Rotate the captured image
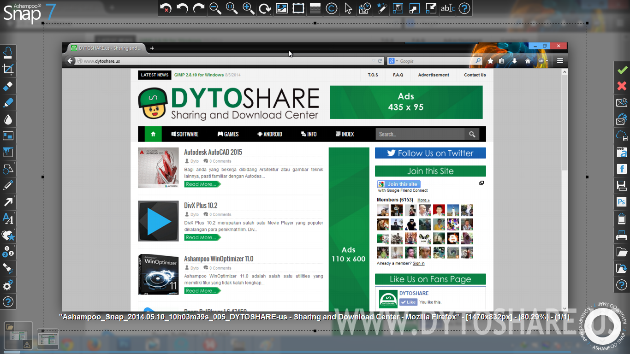630x354 pixels. coord(265,8)
